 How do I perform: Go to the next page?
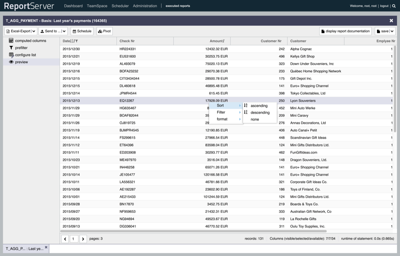coord(83,239)
